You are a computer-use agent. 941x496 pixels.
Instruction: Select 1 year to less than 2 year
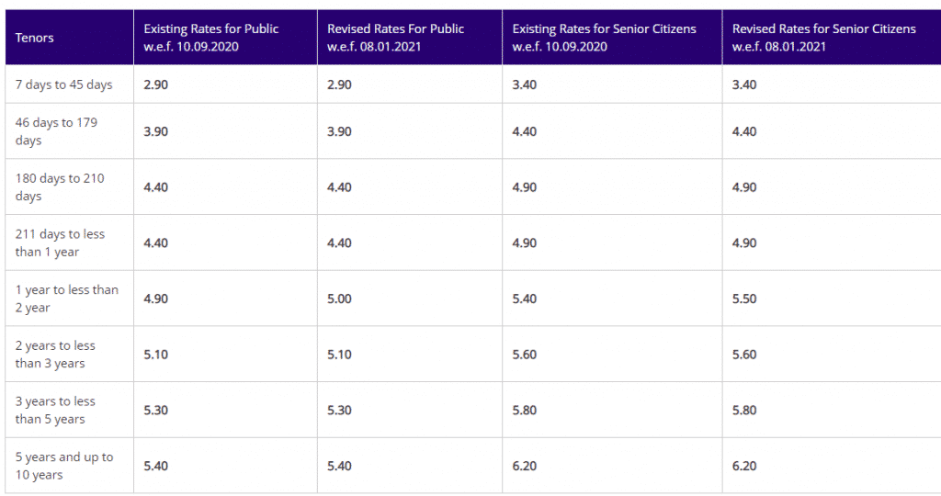[x=66, y=299]
